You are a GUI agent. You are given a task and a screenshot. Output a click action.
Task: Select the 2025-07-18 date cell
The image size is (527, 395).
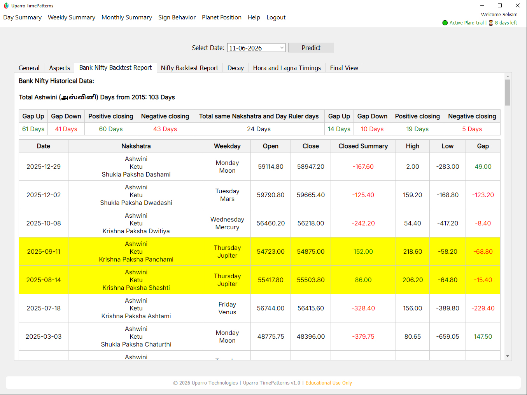44,308
